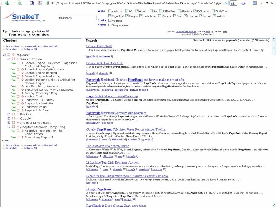
Task: Open the SnakeT Blog link
Action: (x=208, y=32)
